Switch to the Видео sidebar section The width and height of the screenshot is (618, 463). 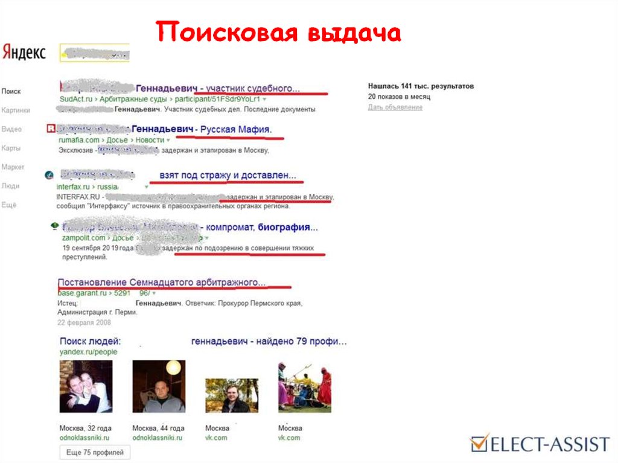click(11, 129)
